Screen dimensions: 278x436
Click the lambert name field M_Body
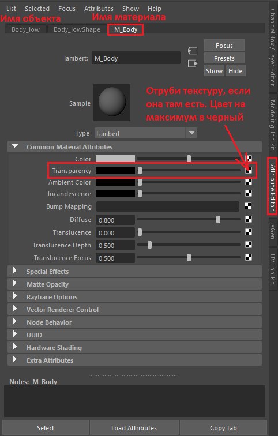[136, 58]
